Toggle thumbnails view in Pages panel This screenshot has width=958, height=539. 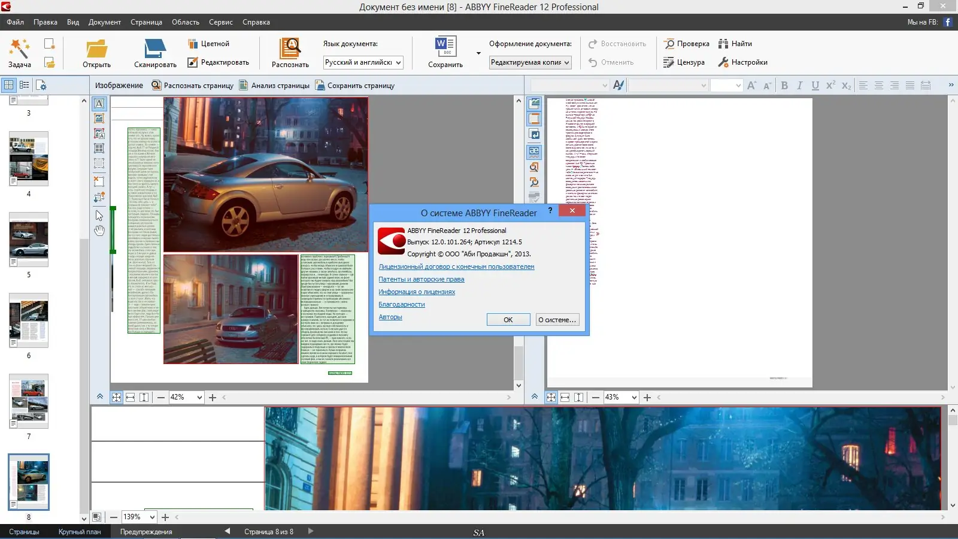coord(9,85)
